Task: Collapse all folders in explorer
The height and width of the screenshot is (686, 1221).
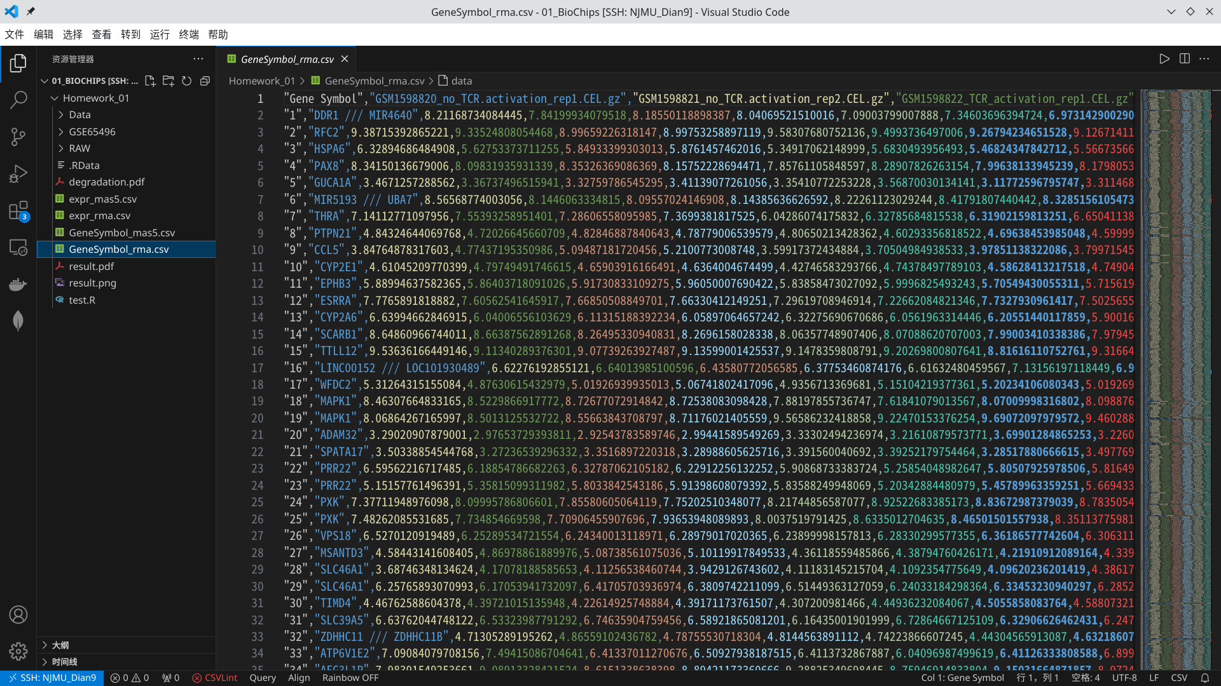Action: tap(205, 81)
